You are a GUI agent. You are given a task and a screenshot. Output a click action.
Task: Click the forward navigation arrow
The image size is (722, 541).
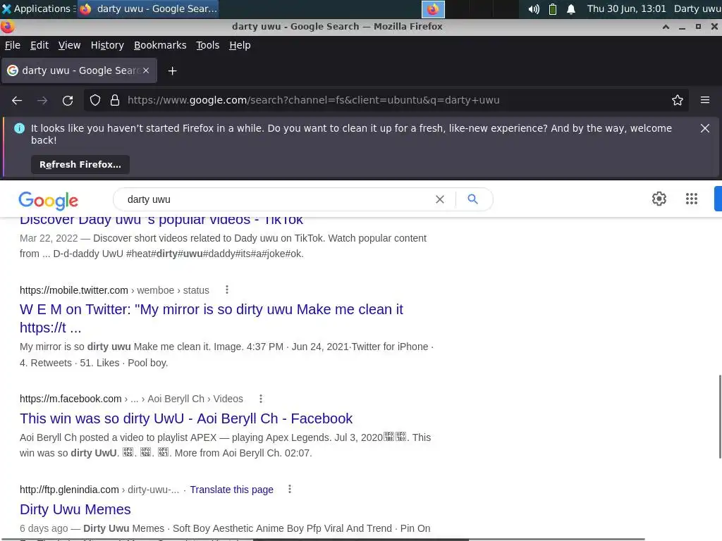[42, 100]
